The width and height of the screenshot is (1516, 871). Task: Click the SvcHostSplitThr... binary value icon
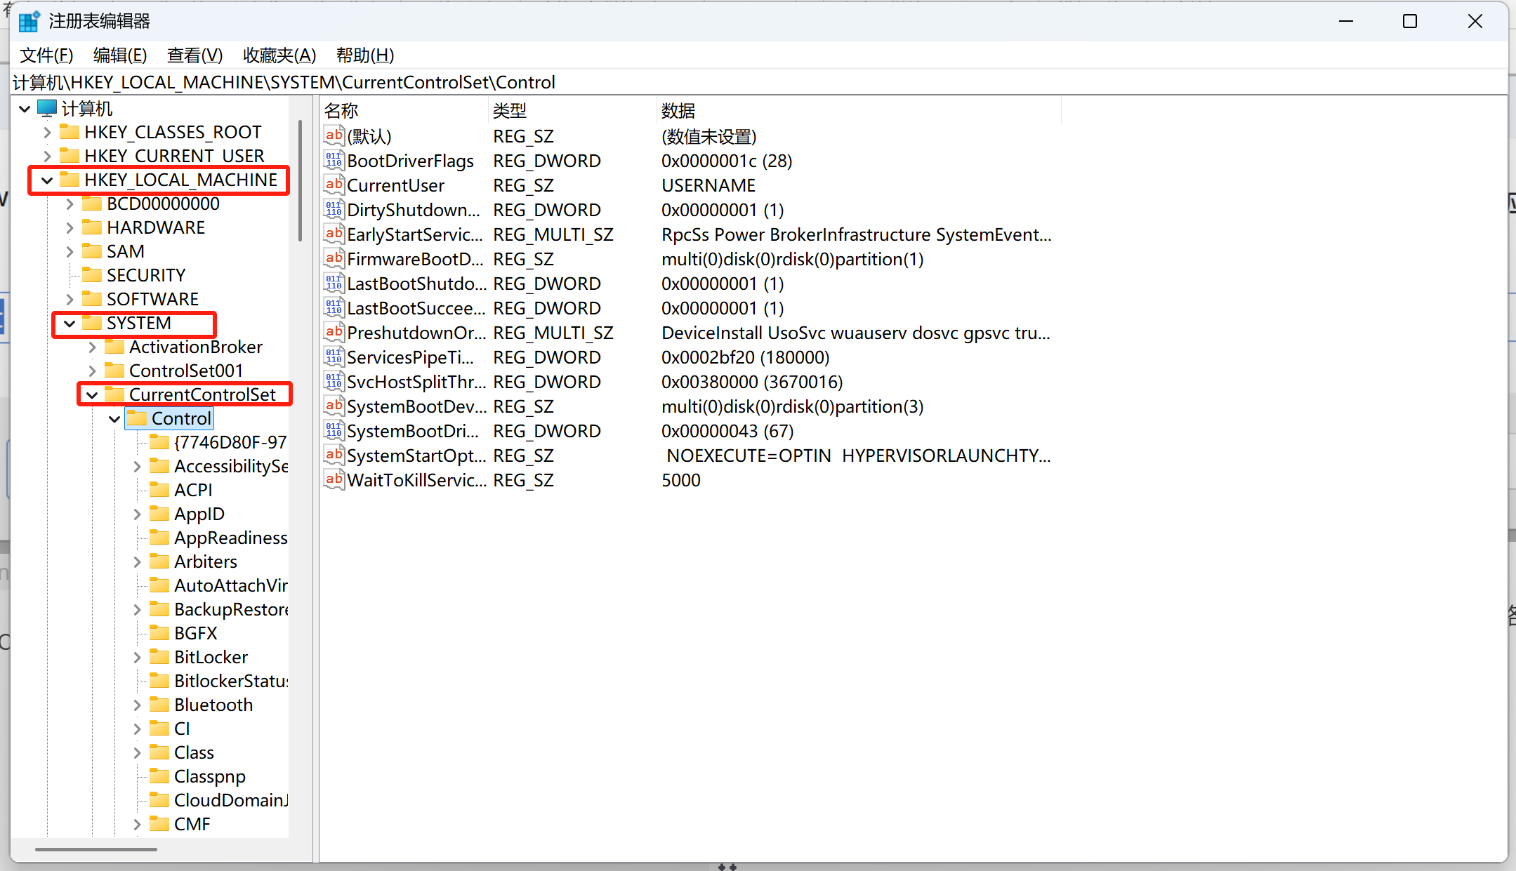pyautogui.click(x=334, y=382)
